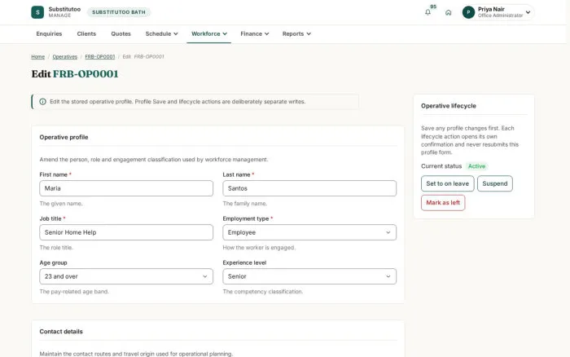570x357 pixels.
Task: Click the First name input field
Action: pyautogui.click(x=126, y=188)
